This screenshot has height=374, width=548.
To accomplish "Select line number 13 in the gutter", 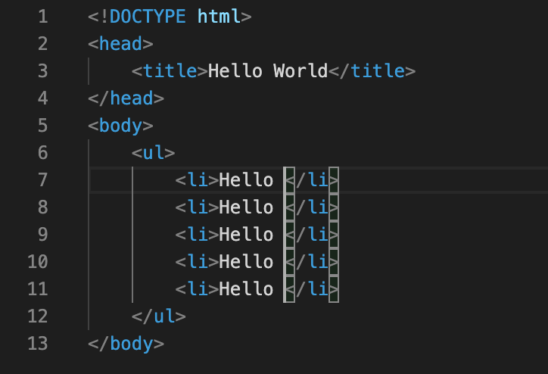I will (36, 343).
